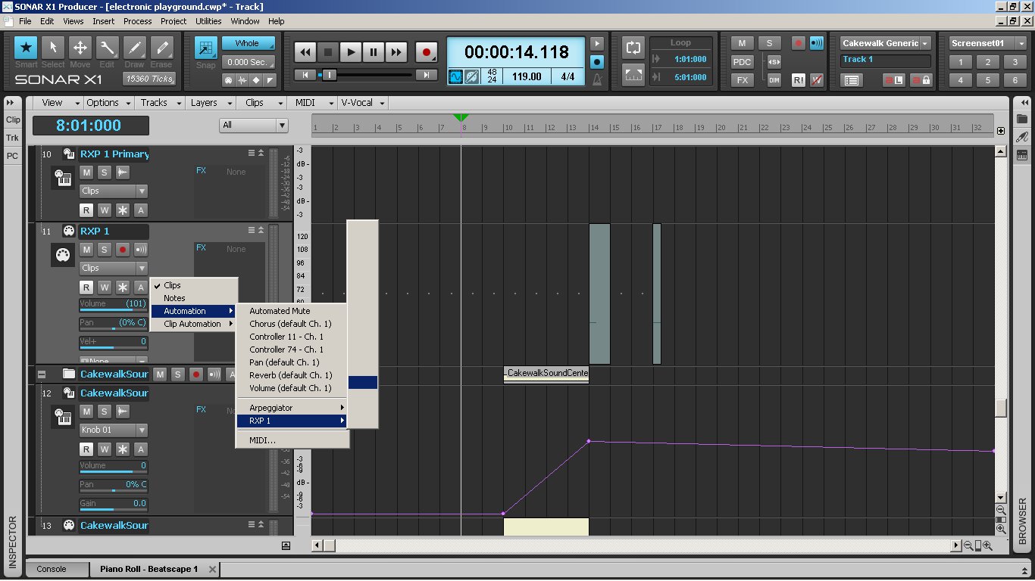The width and height of the screenshot is (1035, 581).
Task: Choose Controller 74 - Ch. 1 automation
Action: (x=292, y=350)
